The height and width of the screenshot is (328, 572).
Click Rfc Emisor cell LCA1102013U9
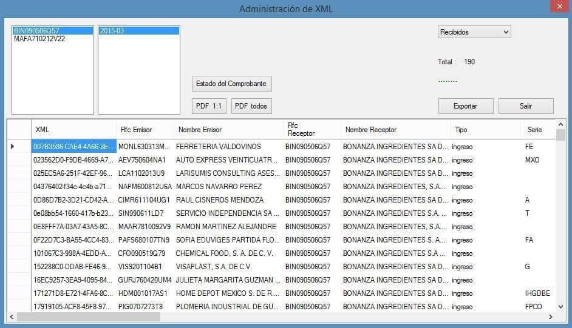(x=145, y=173)
